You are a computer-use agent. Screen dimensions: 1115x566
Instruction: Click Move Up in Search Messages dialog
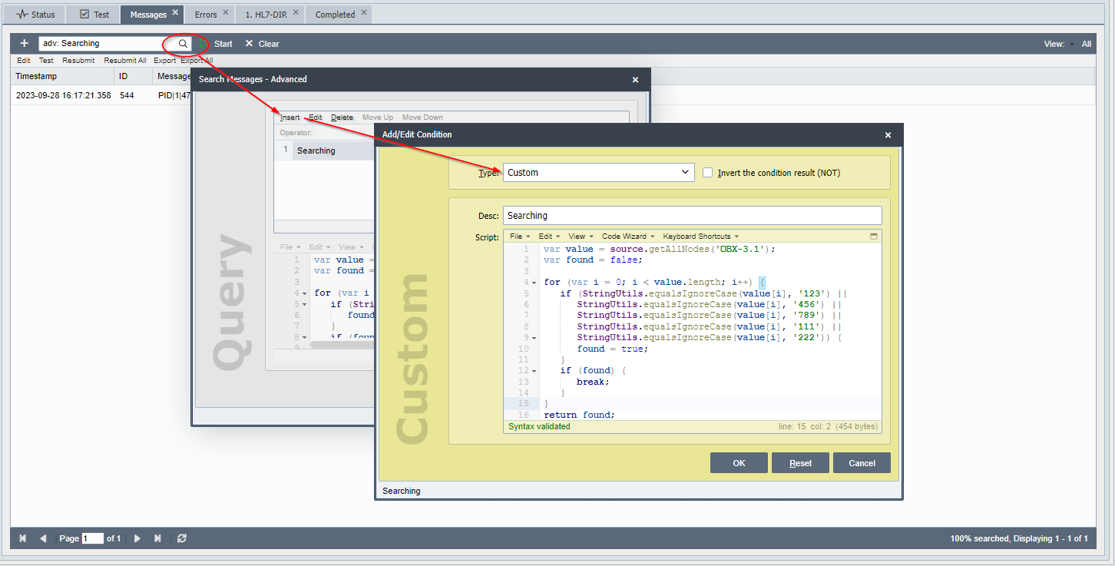378,118
